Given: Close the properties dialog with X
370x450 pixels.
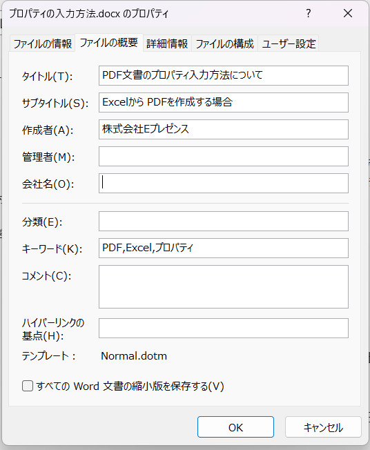Looking at the screenshot, I should pyautogui.click(x=348, y=13).
